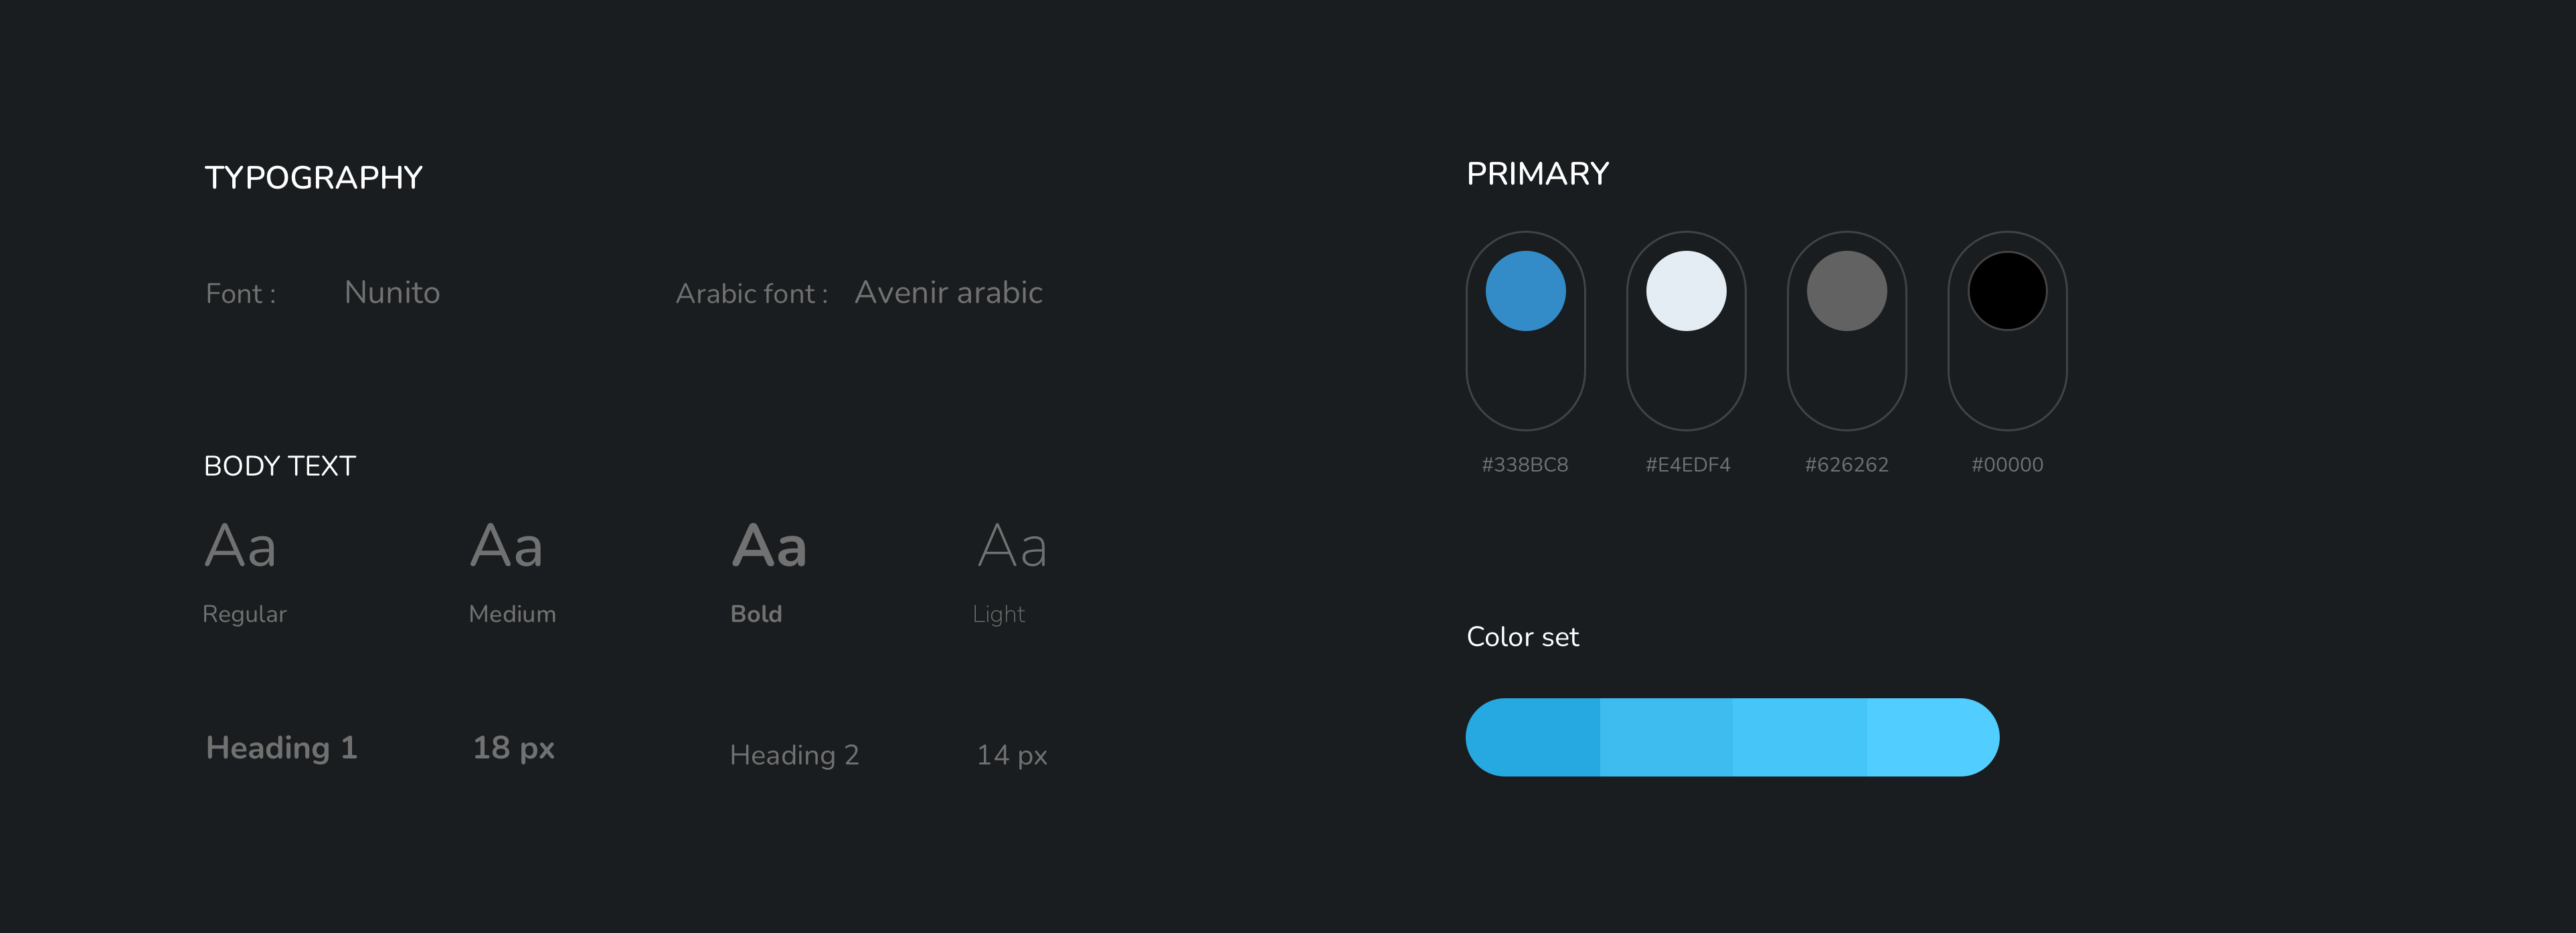
Task: Select the Regular weight Aa sample
Action: (x=240, y=545)
